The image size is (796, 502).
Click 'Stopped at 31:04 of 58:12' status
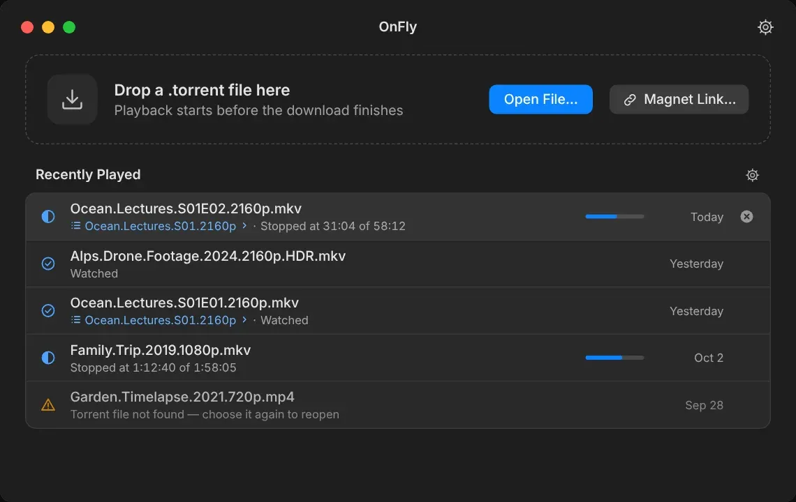point(333,226)
